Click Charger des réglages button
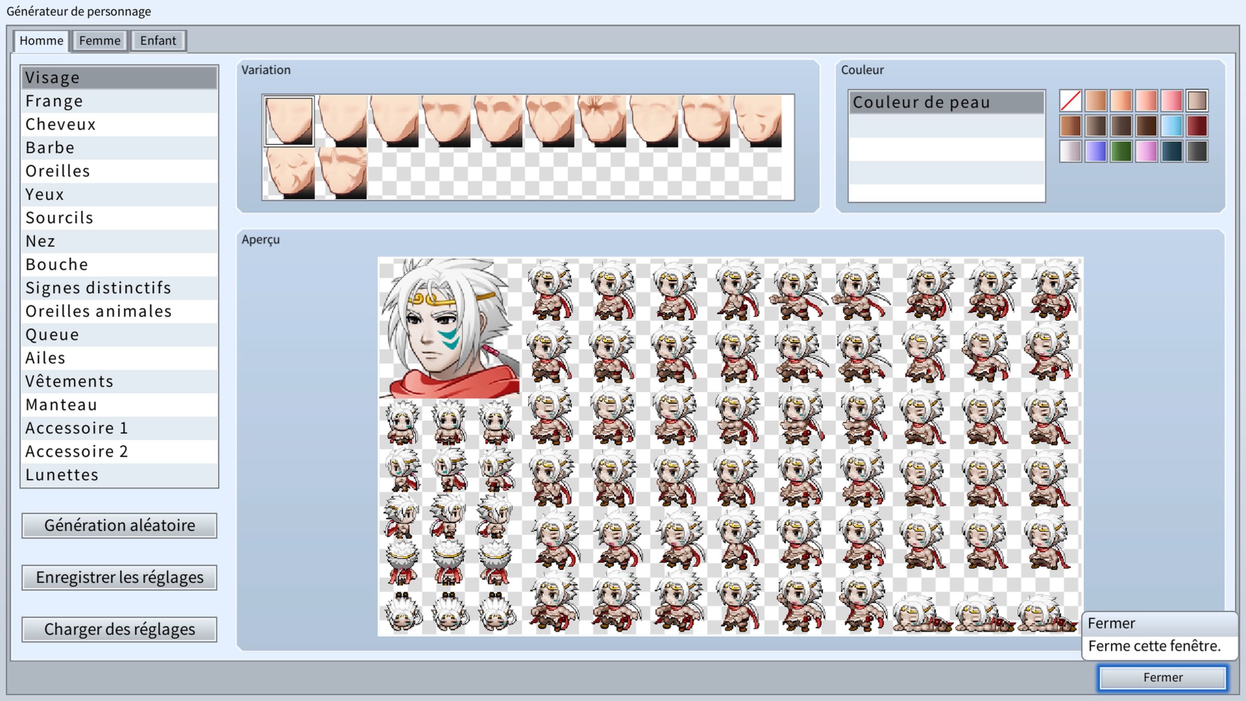This screenshot has width=1246, height=701. pyautogui.click(x=119, y=629)
